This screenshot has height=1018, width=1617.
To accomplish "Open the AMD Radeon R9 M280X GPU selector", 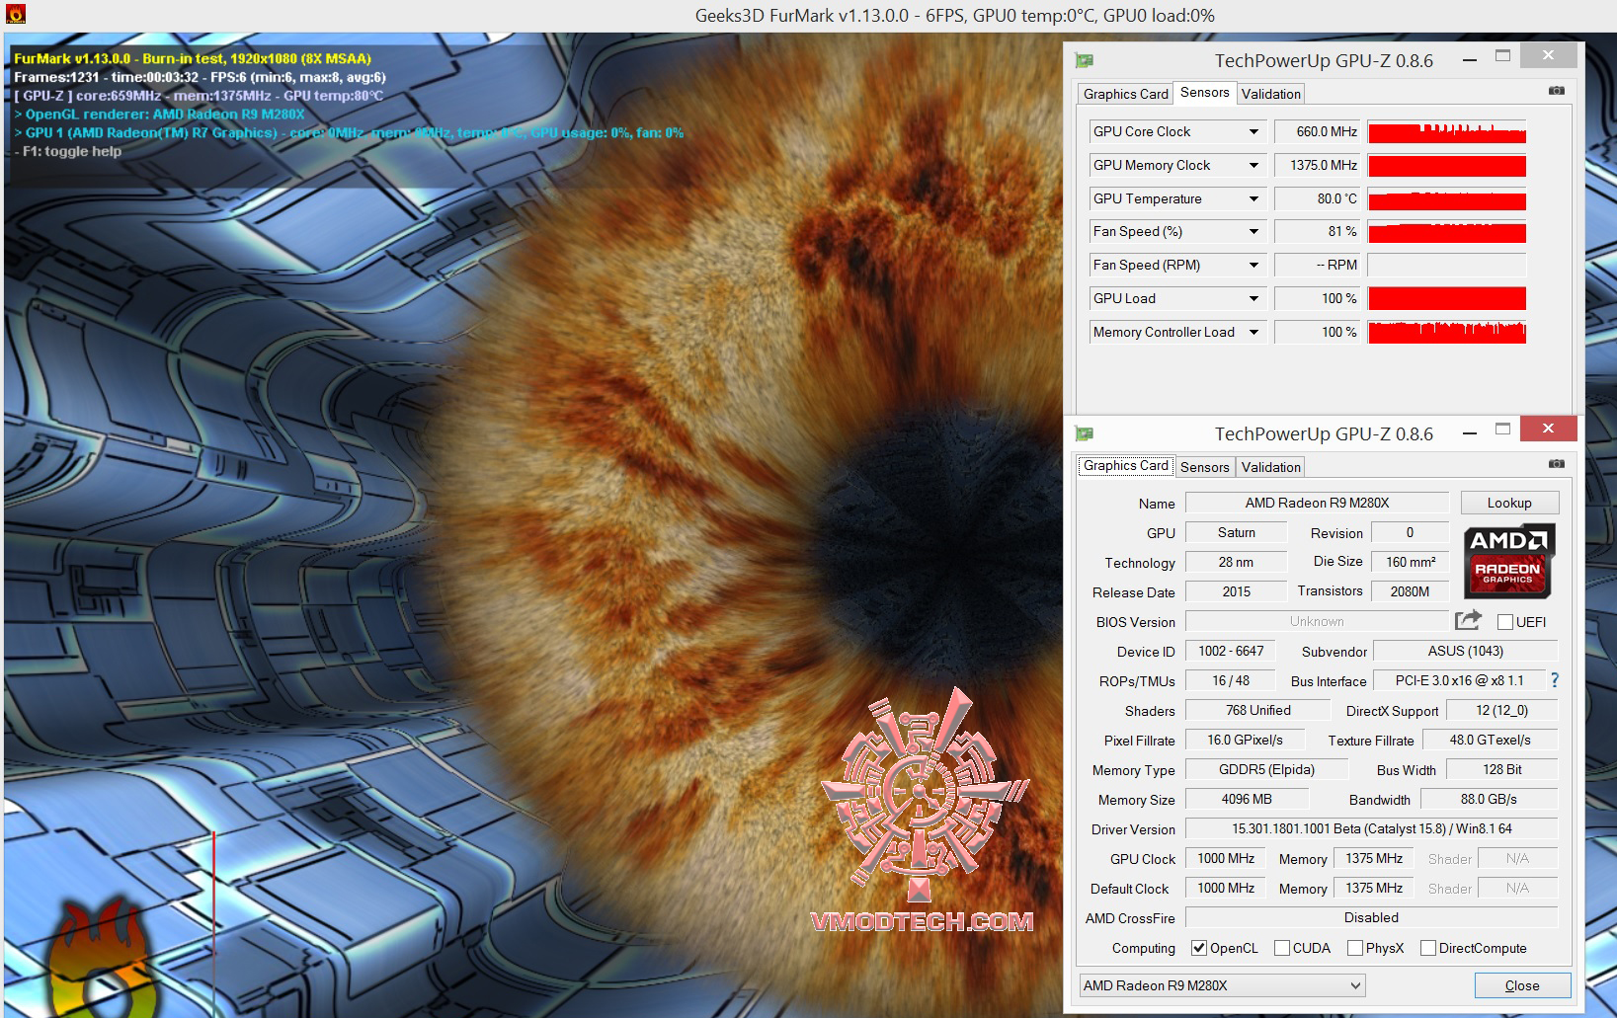I will click(x=1222, y=985).
